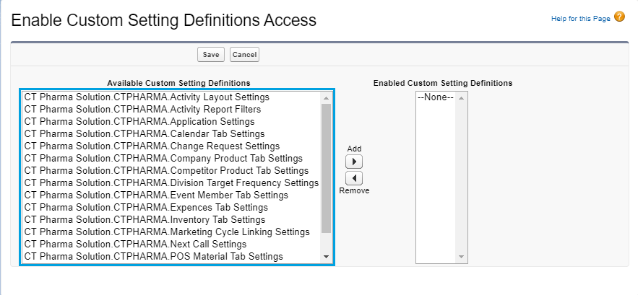Click Enabled list scrollbar up arrow
Image resolution: width=638 pixels, height=295 pixels.
(x=462, y=97)
